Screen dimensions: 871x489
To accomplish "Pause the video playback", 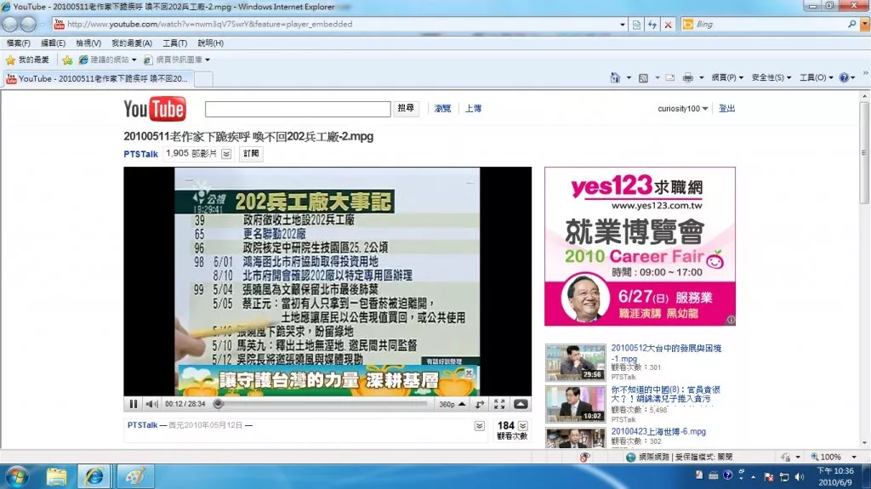I will (x=134, y=404).
